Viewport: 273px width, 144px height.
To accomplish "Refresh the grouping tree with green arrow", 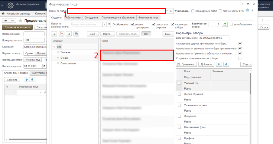I will (x=69, y=34).
